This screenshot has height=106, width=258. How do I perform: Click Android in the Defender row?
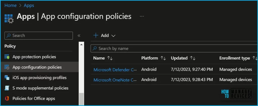[x=149, y=69]
